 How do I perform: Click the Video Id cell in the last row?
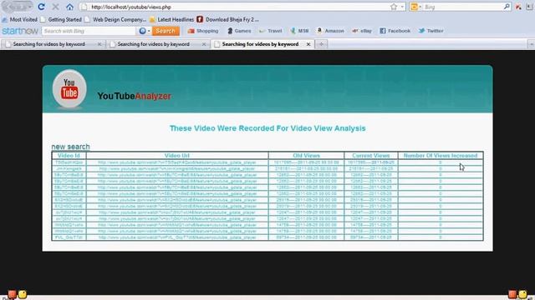(x=69, y=237)
